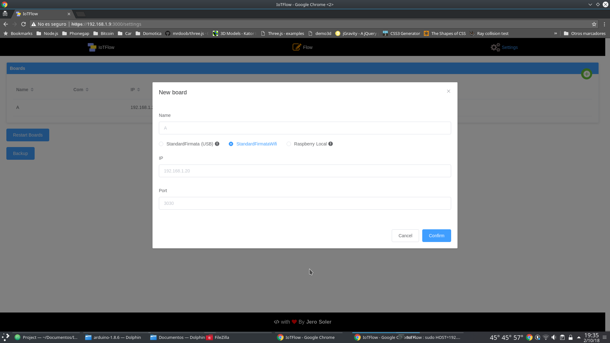Focus the Port input field
610x343 pixels.
(x=305, y=203)
